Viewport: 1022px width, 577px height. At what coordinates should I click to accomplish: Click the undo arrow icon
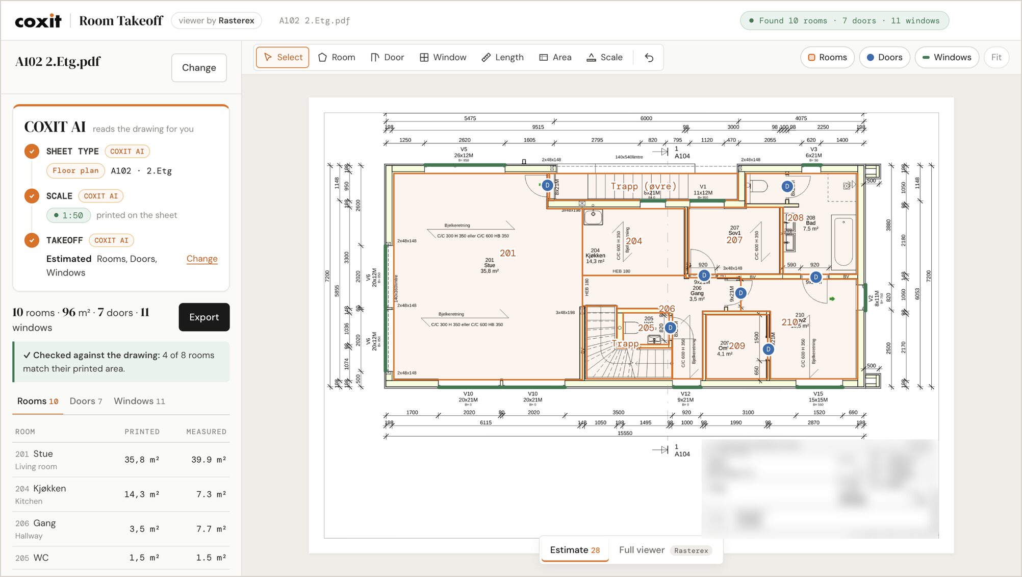pyautogui.click(x=649, y=57)
